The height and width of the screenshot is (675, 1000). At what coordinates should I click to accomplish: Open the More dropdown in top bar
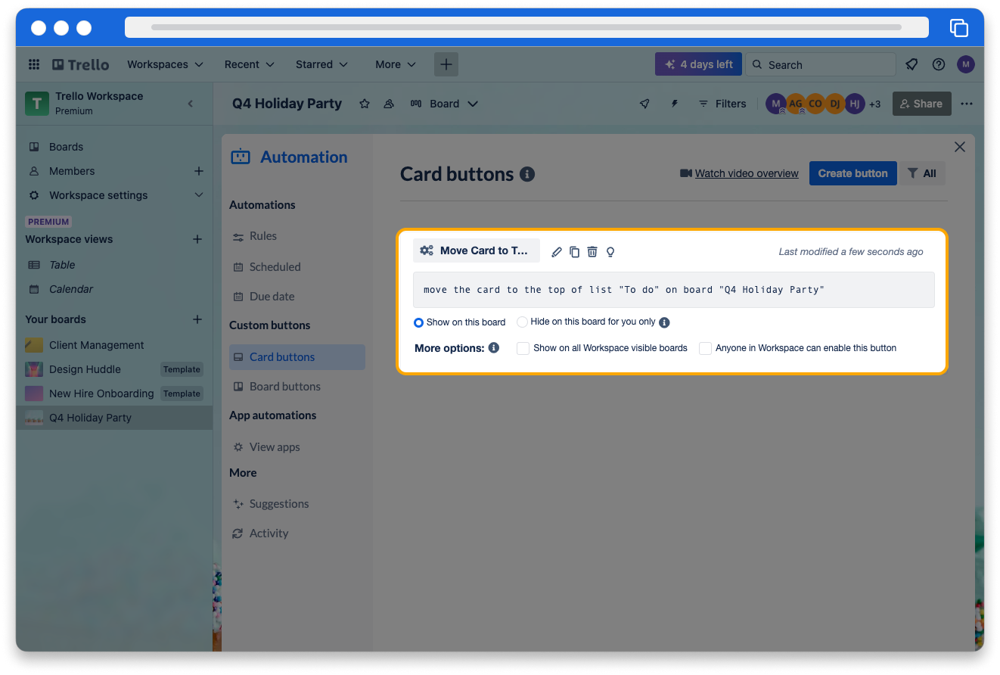pyautogui.click(x=396, y=64)
